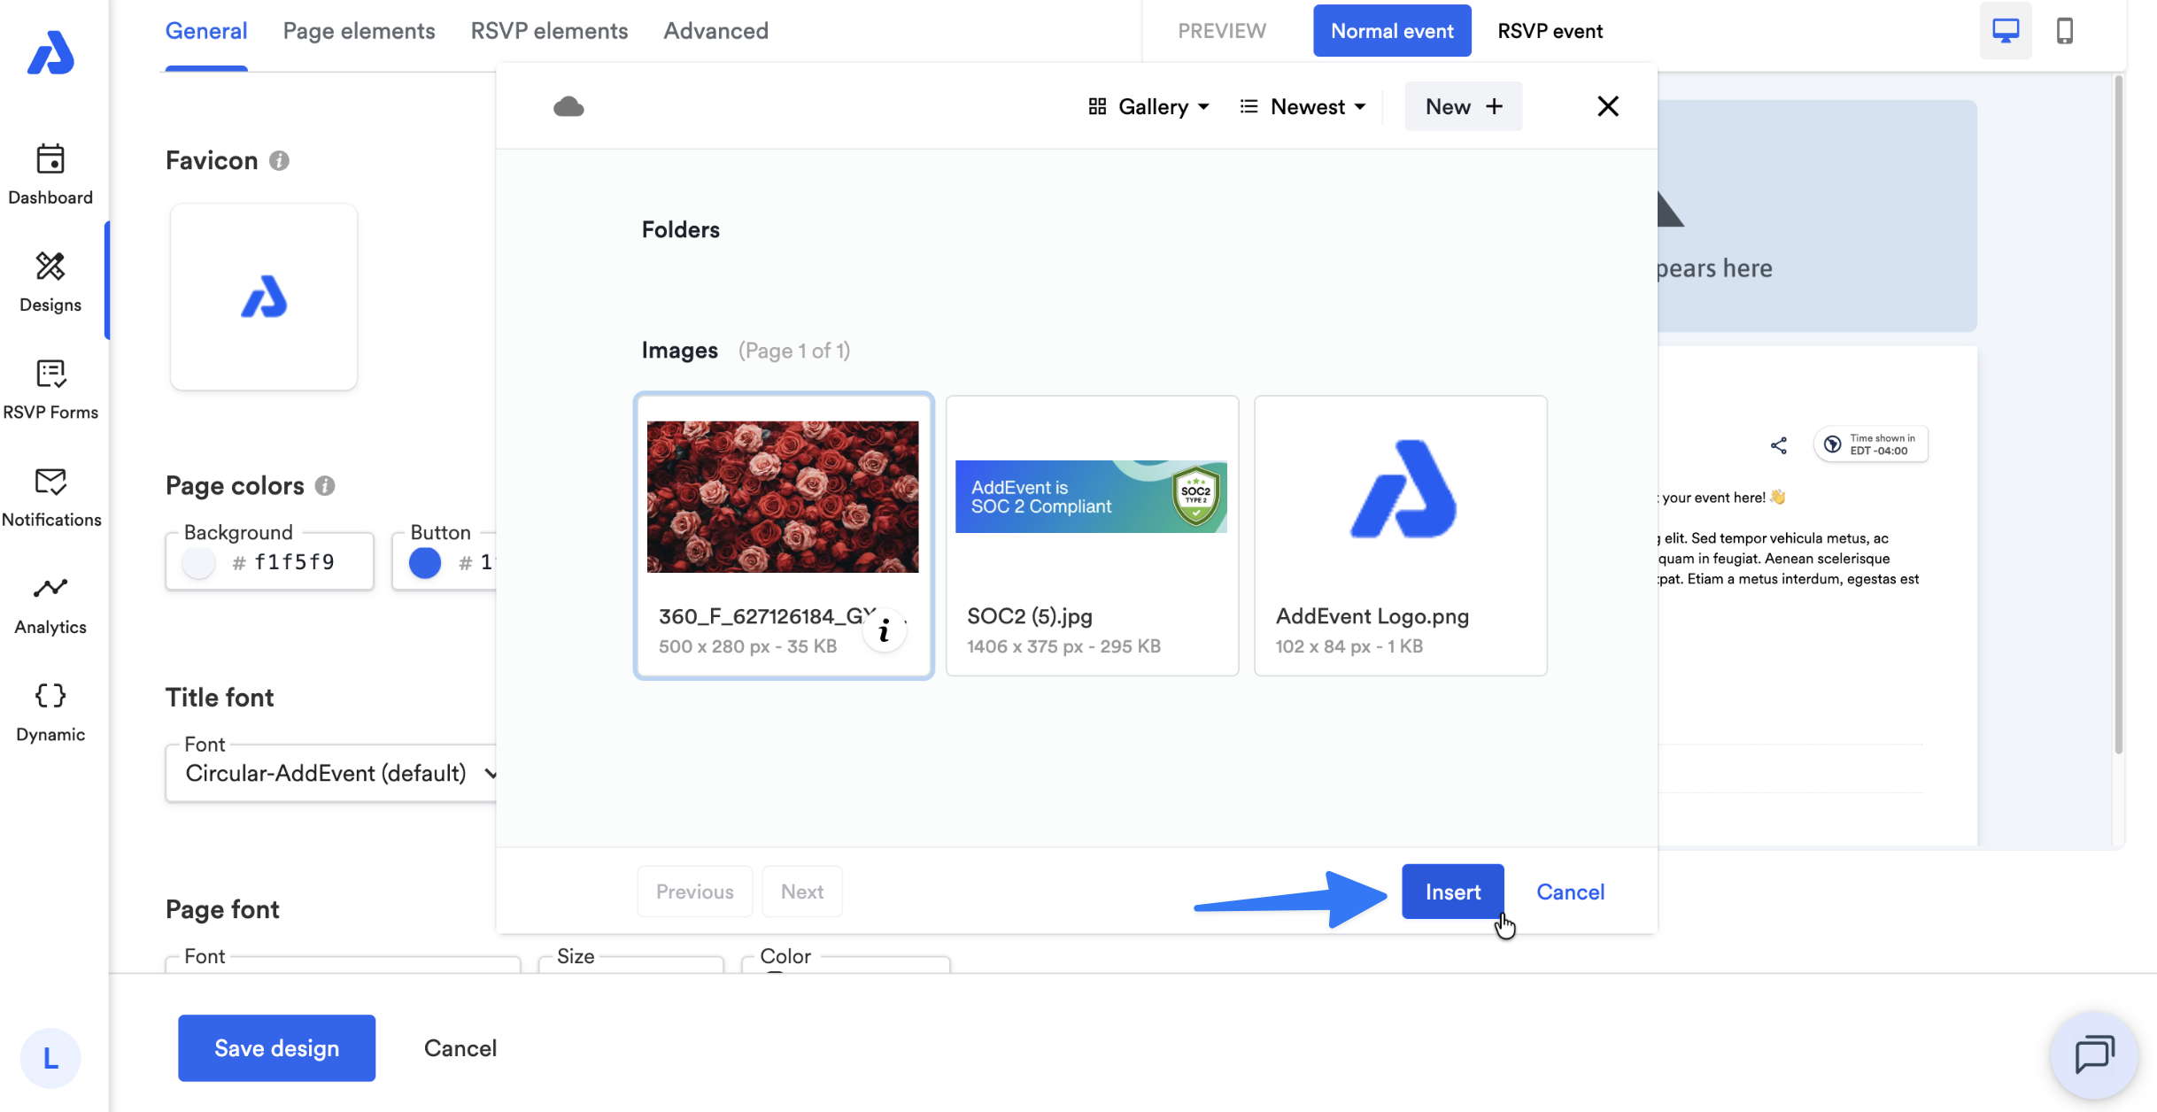Viewport: 2157px width, 1112px height.
Task: Click the AddEvent logo in sidebar
Action: click(x=50, y=53)
